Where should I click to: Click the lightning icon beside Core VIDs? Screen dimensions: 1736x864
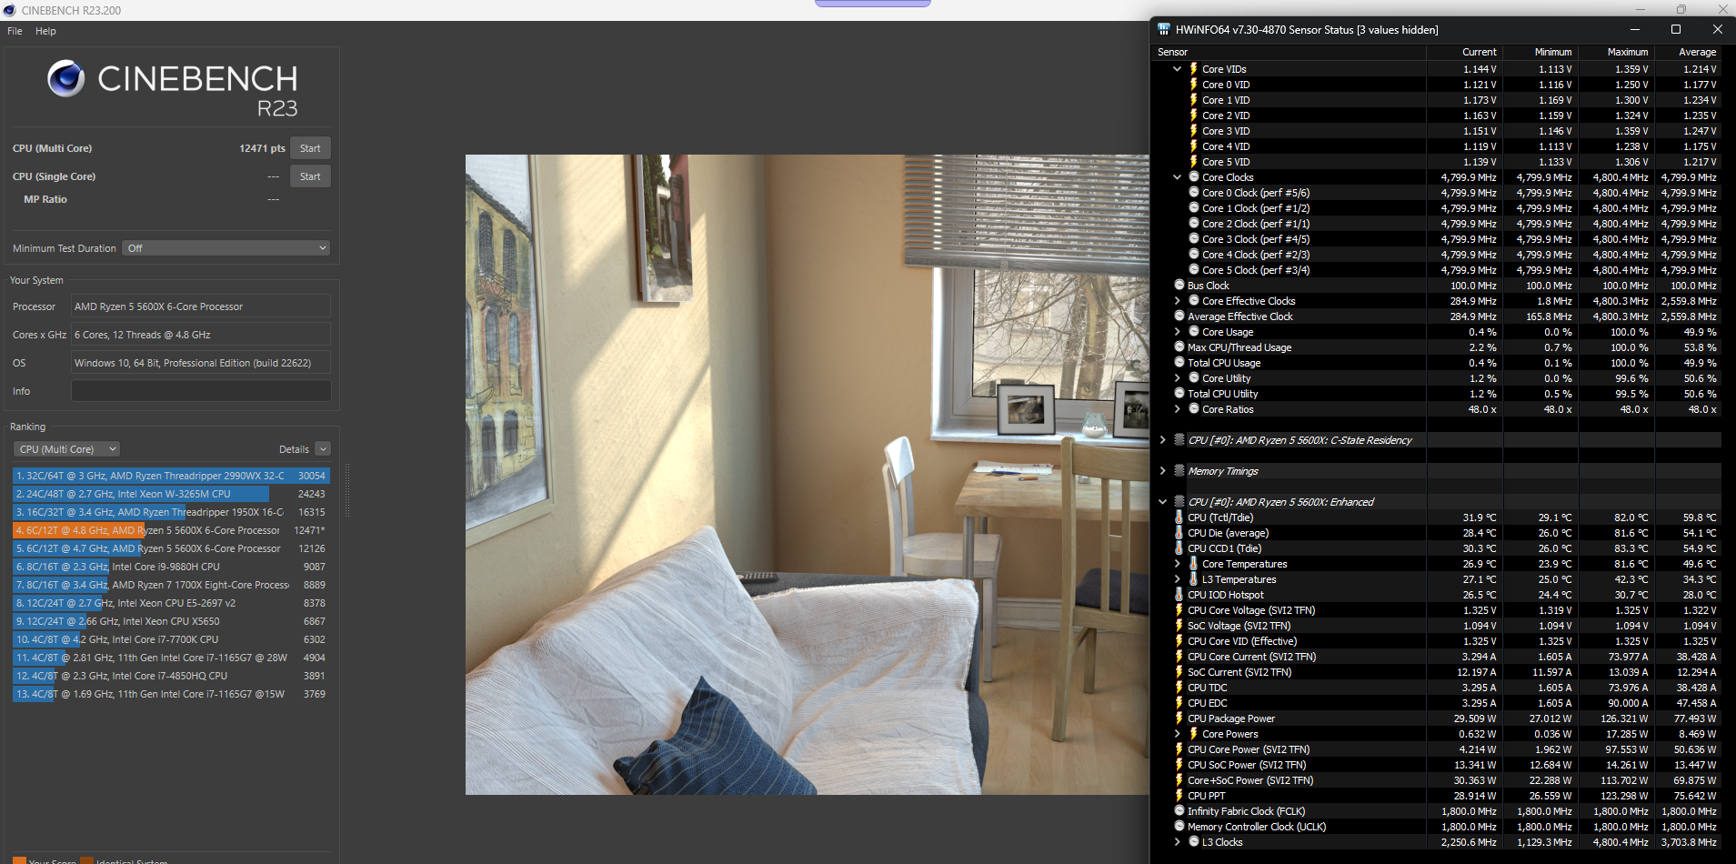(x=1193, y=68)
